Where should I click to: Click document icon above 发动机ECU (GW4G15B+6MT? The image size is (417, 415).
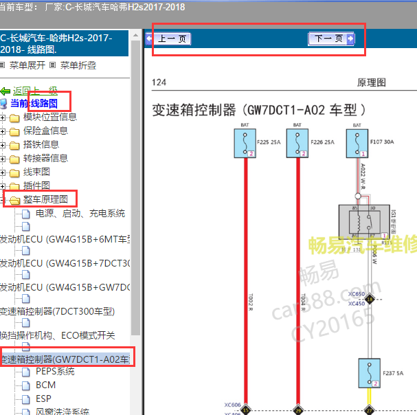pyautogui.click(x=26, y=226)
